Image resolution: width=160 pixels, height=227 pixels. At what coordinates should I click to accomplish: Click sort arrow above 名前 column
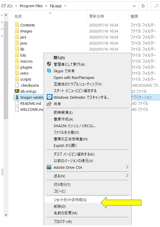pyautogui.click(x=50, y=13)
